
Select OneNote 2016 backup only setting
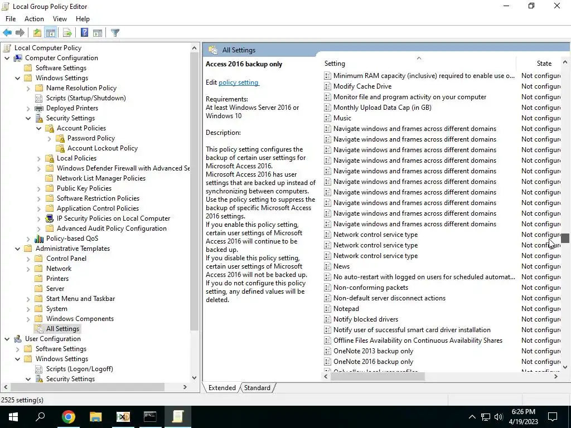point(373,362)
